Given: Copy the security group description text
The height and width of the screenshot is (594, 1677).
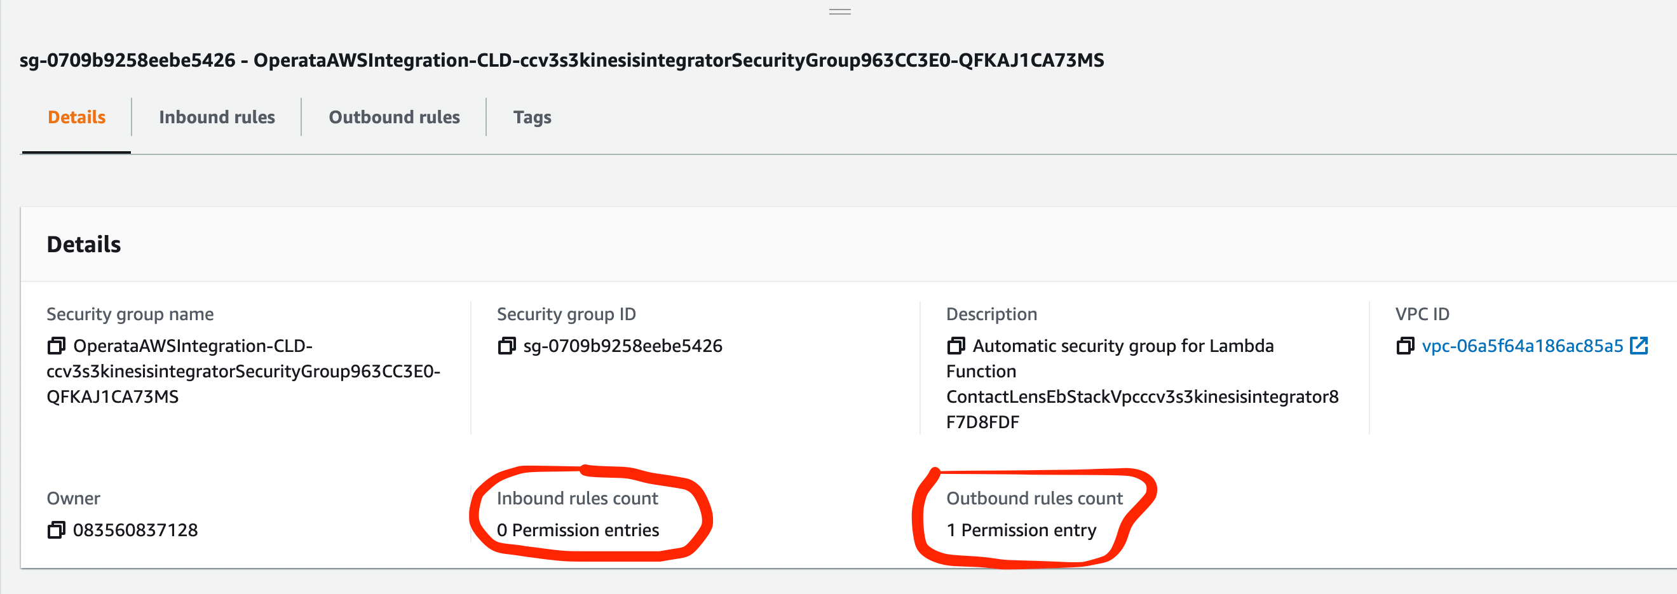Looking at the screenshot, I should pos(956,346).
